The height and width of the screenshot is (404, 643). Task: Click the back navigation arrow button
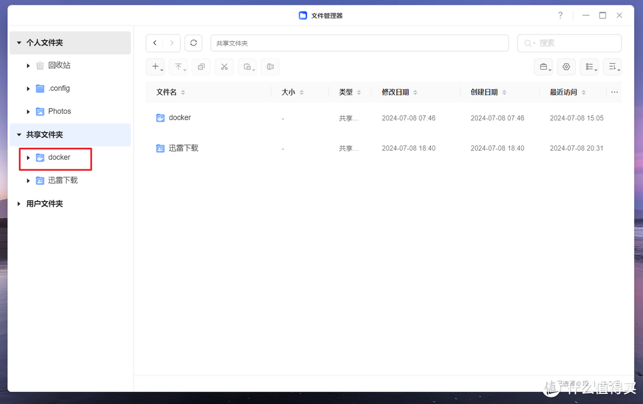[x=154, y=43]
